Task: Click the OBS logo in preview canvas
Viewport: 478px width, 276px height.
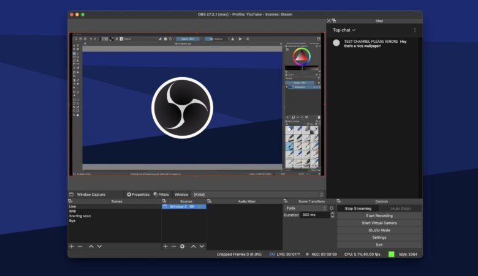Action: click(x=182, y=108)
